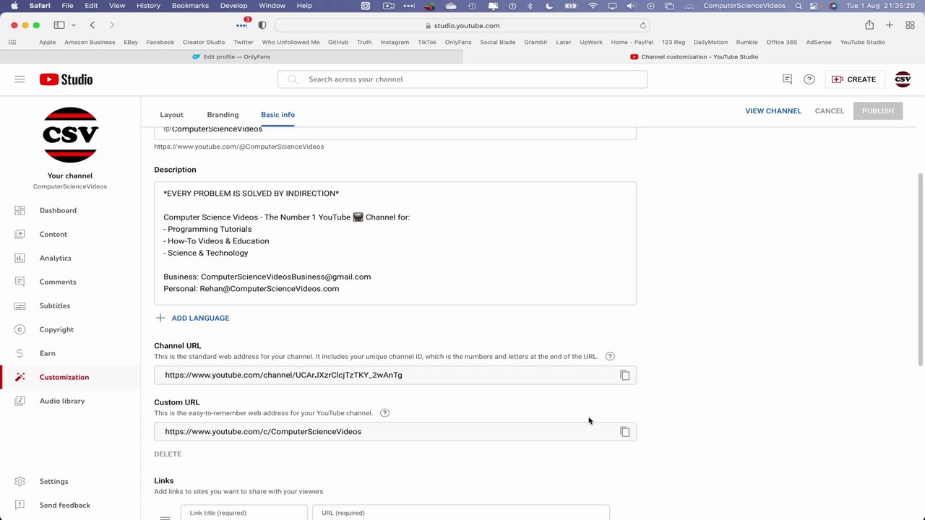This screenshot has width=925, height=520.
Task: Go to the Copyright section
Action: (x=70, y=329)
